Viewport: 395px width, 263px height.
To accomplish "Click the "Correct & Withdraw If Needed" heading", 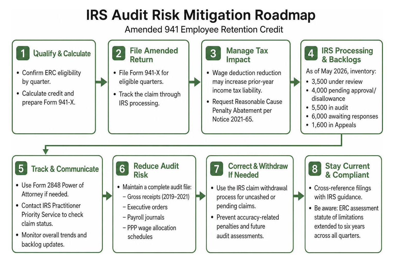I will pyautogui.click(x=258, y=170).
